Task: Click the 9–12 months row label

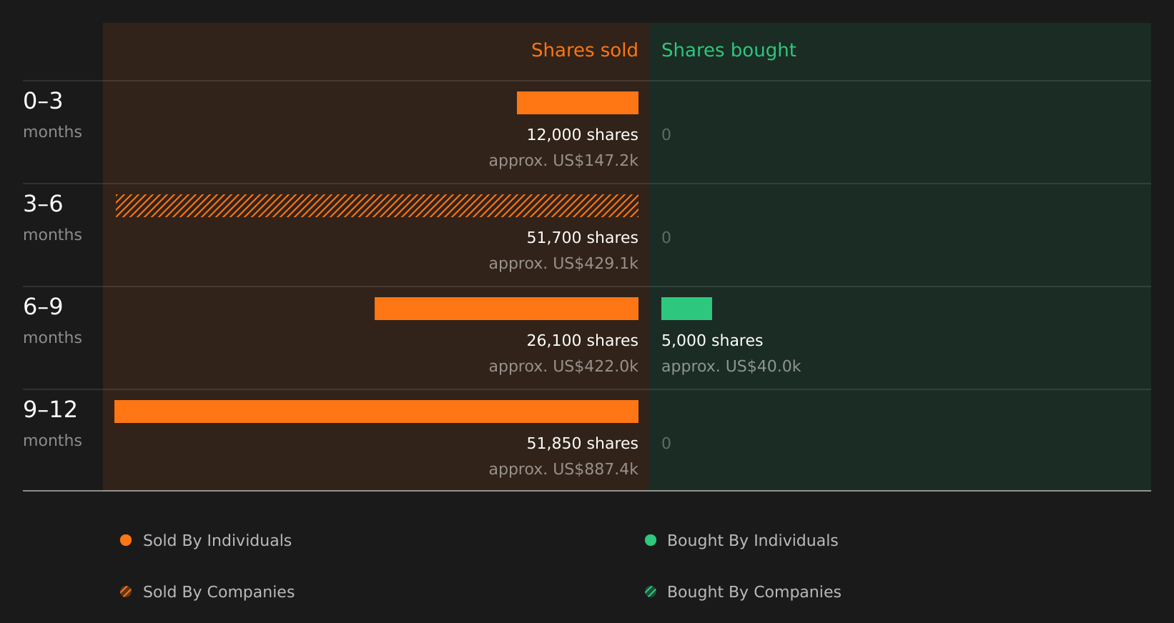Action: [52, 424]
